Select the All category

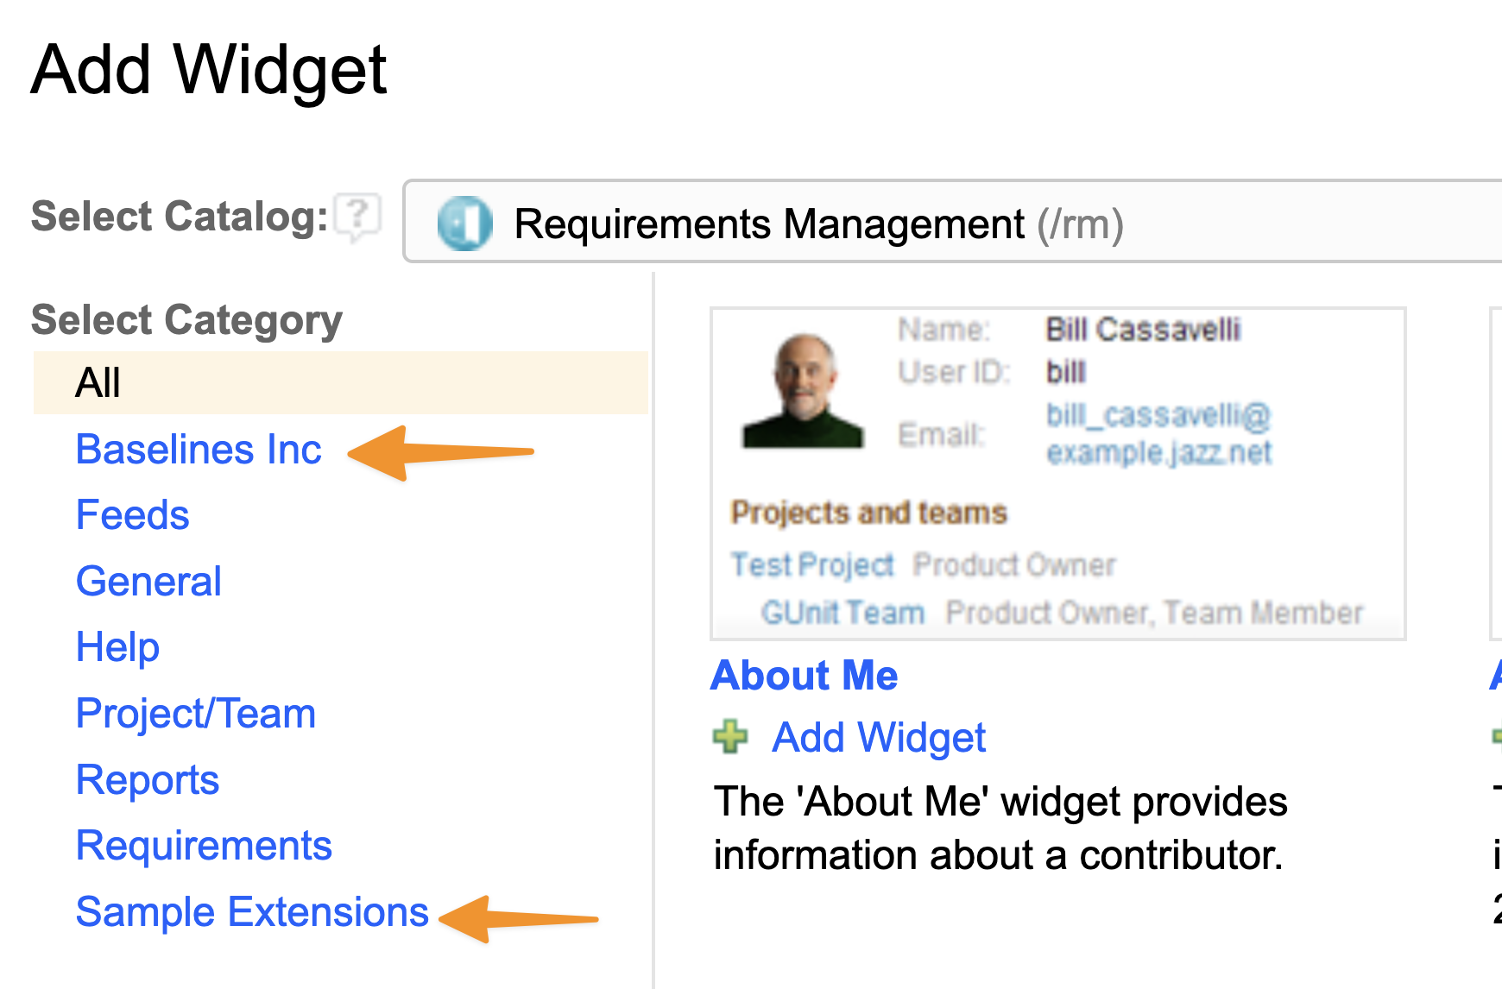98,382
